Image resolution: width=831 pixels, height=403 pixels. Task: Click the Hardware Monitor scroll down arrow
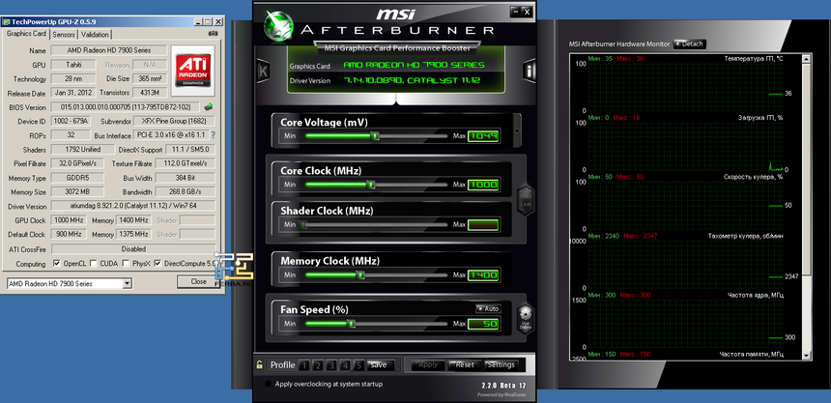tap(807, 356)
